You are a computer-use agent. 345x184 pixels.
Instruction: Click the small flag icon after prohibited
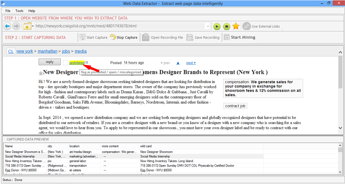pos(87,62)
